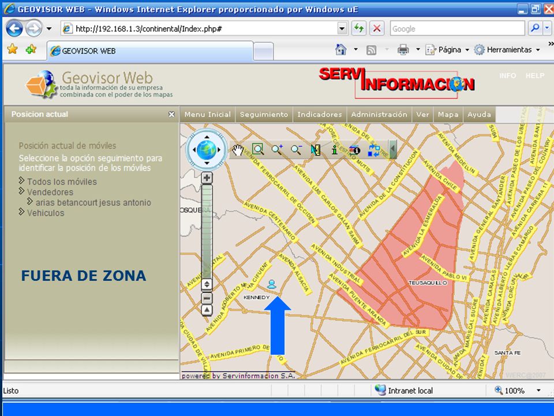Viewport: 554px width, 416px height.
Task: Open the Seguimiento menu
Action: 264,114
